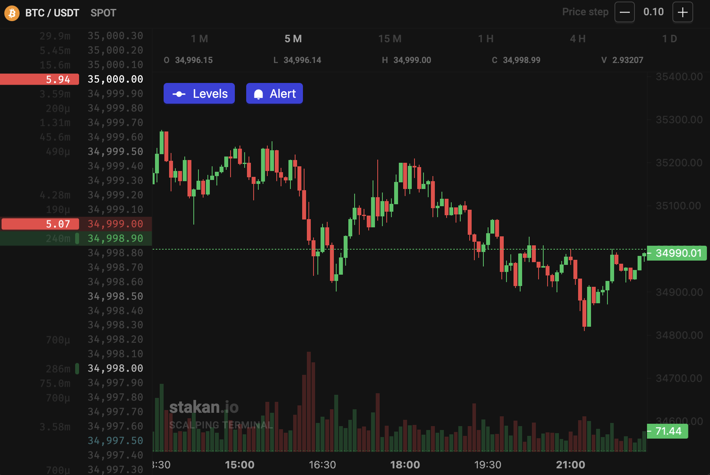Image resolution: width=710 pixels, height=475 pixels.
Task: Create a new Alert
Action: pos(274,93)
